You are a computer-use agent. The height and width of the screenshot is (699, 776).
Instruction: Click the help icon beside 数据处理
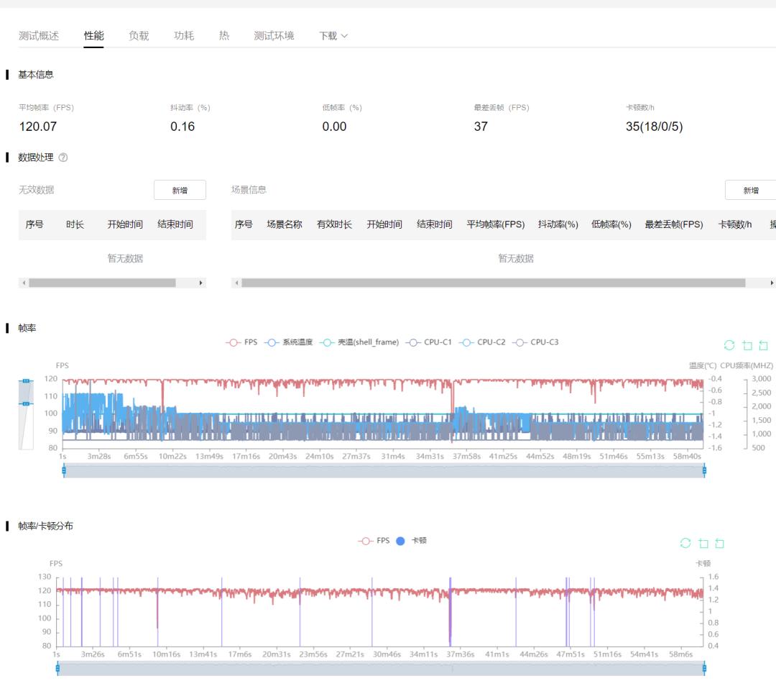click(63, 157)
